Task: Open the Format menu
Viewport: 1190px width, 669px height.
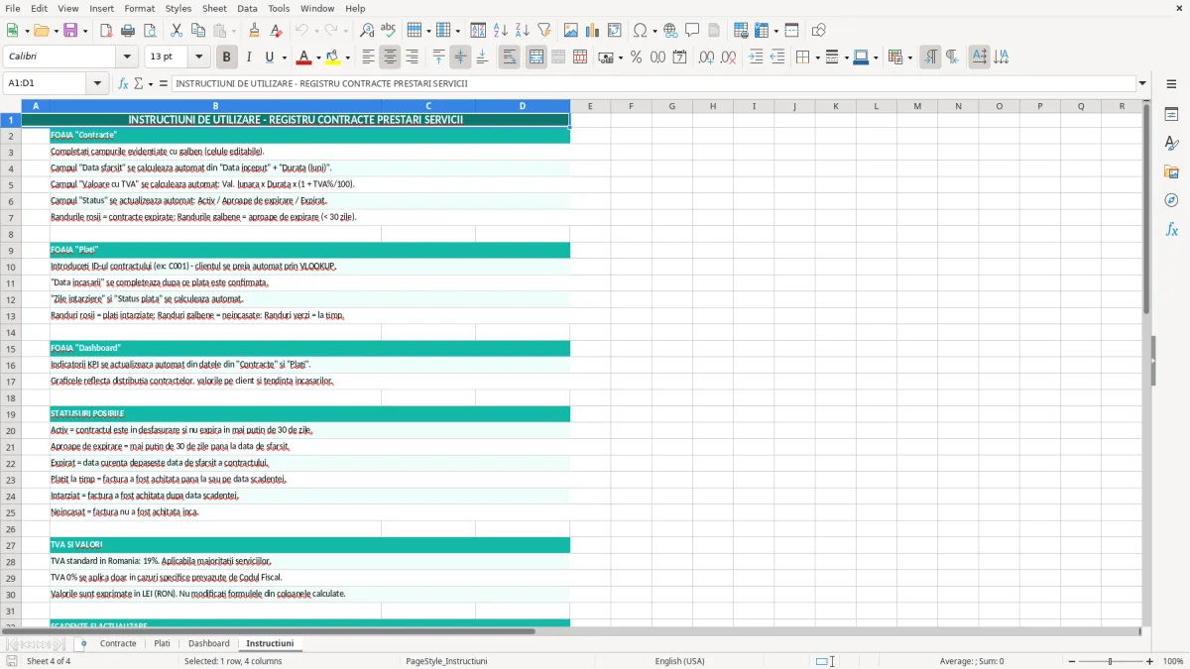Action: (140, 8)
